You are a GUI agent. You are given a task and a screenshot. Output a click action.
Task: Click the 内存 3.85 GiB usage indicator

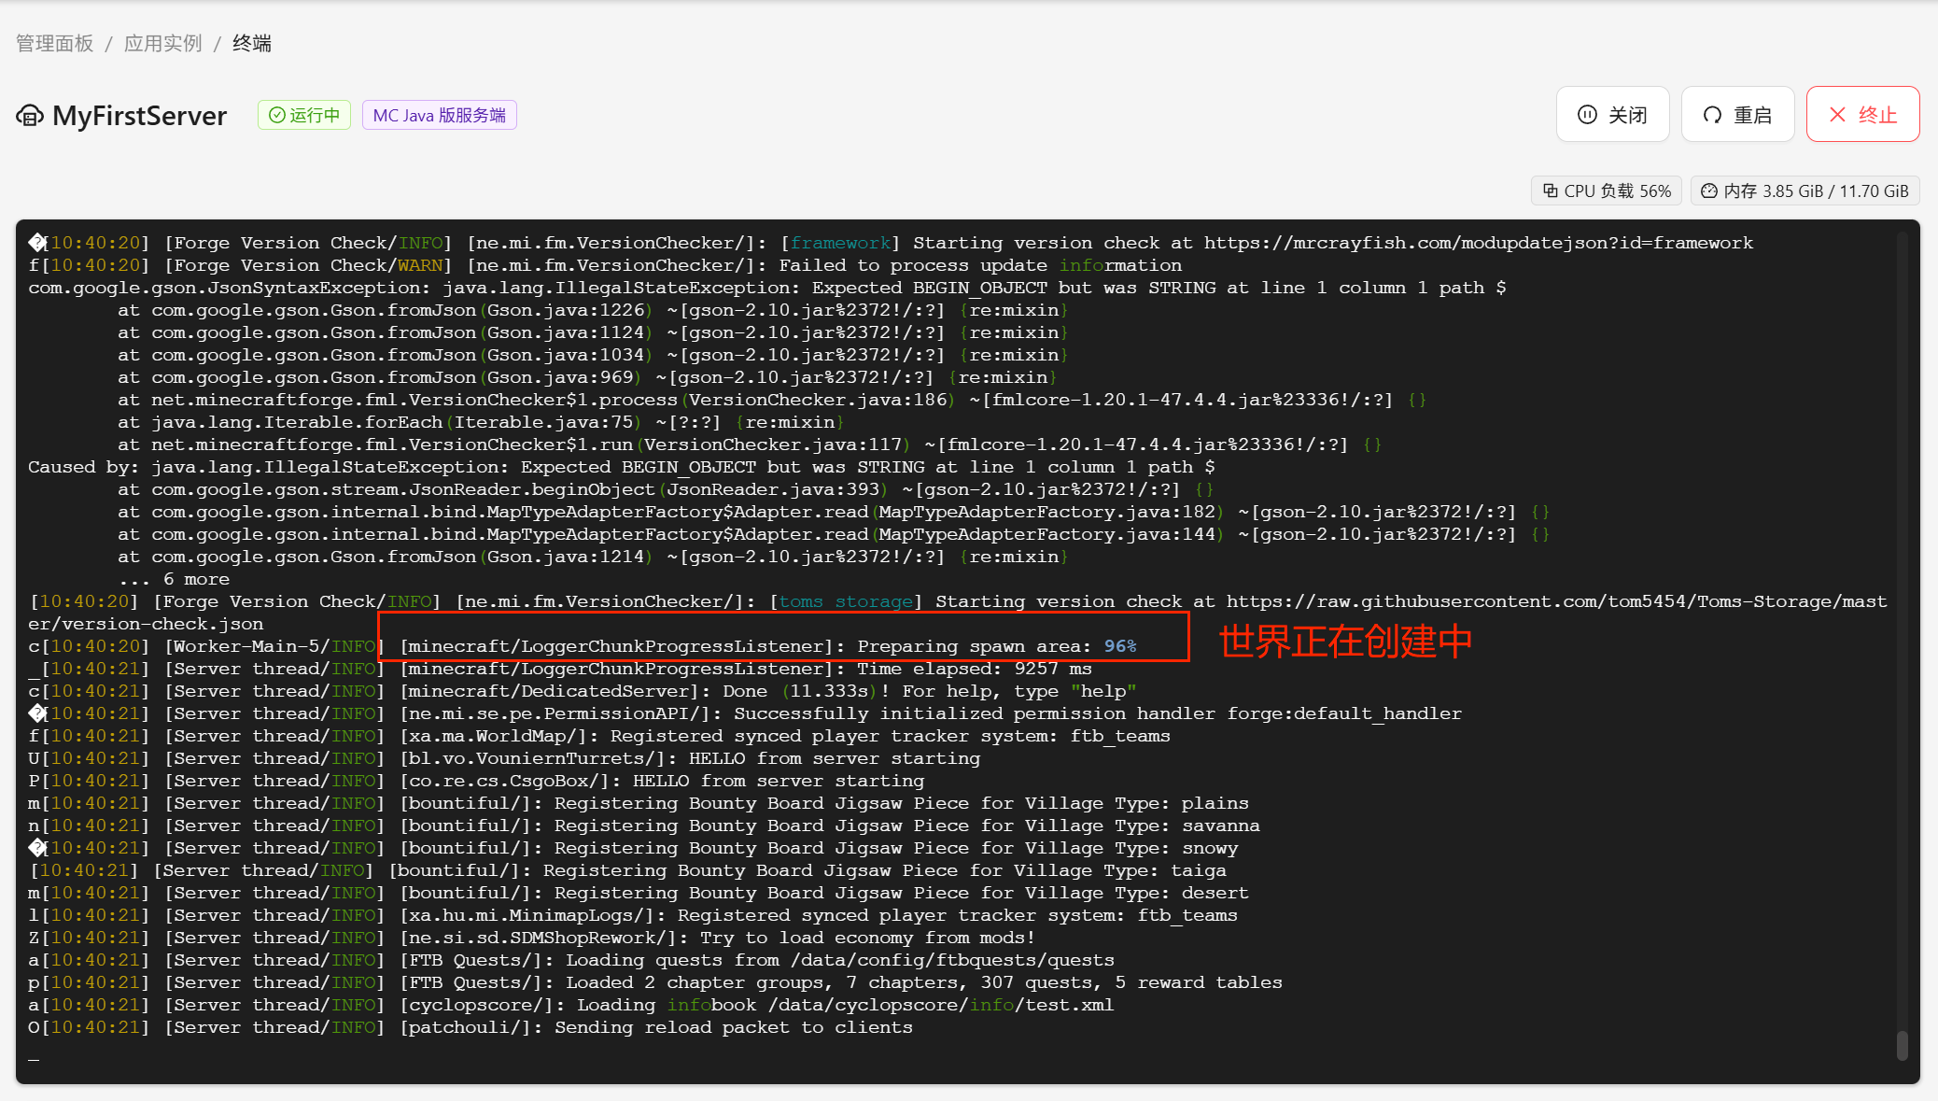coord(1805,191)
